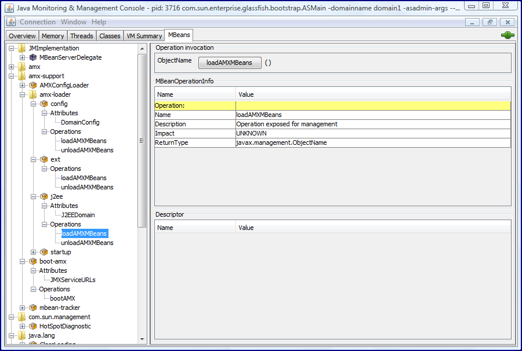This screenshot has width=522, height=351.
Task: Expand the AMXConfigLoader node
Action: point(22,85)
